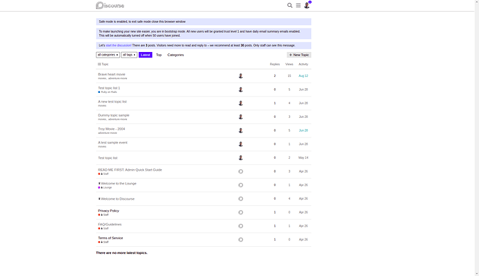Click the Lounge category badge
The image size is (479, 276).
(x=105, y=187)
